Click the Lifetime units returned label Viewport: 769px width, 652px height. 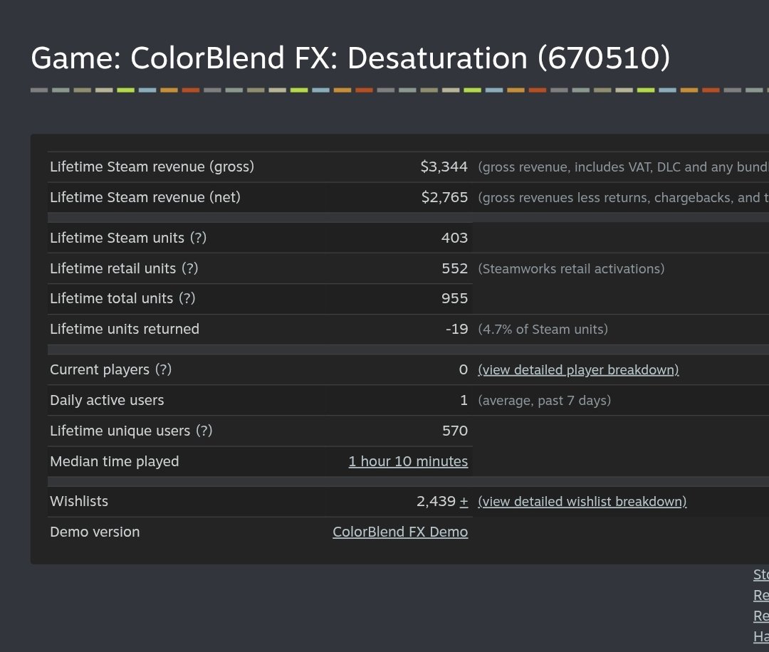(x=125, y=329)
